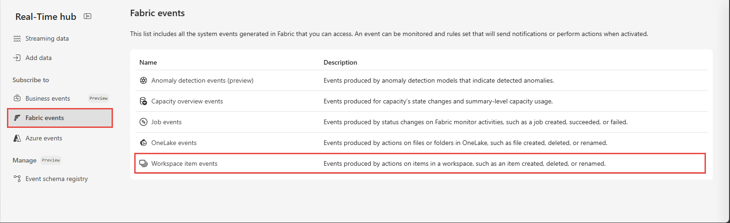Click the Manage section label
The width and height of the screenshot is (730, 223).
[x=25, y=160]
